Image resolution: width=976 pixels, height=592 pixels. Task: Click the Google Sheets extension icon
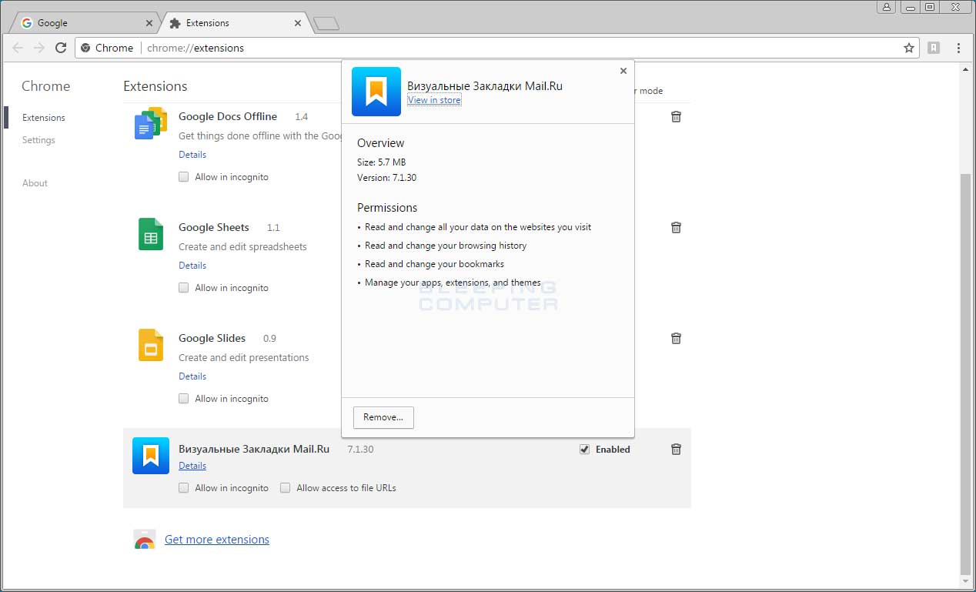(149, 234)
